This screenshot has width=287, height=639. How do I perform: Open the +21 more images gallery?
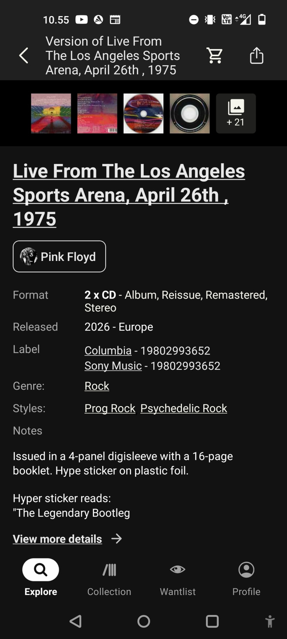236,113
